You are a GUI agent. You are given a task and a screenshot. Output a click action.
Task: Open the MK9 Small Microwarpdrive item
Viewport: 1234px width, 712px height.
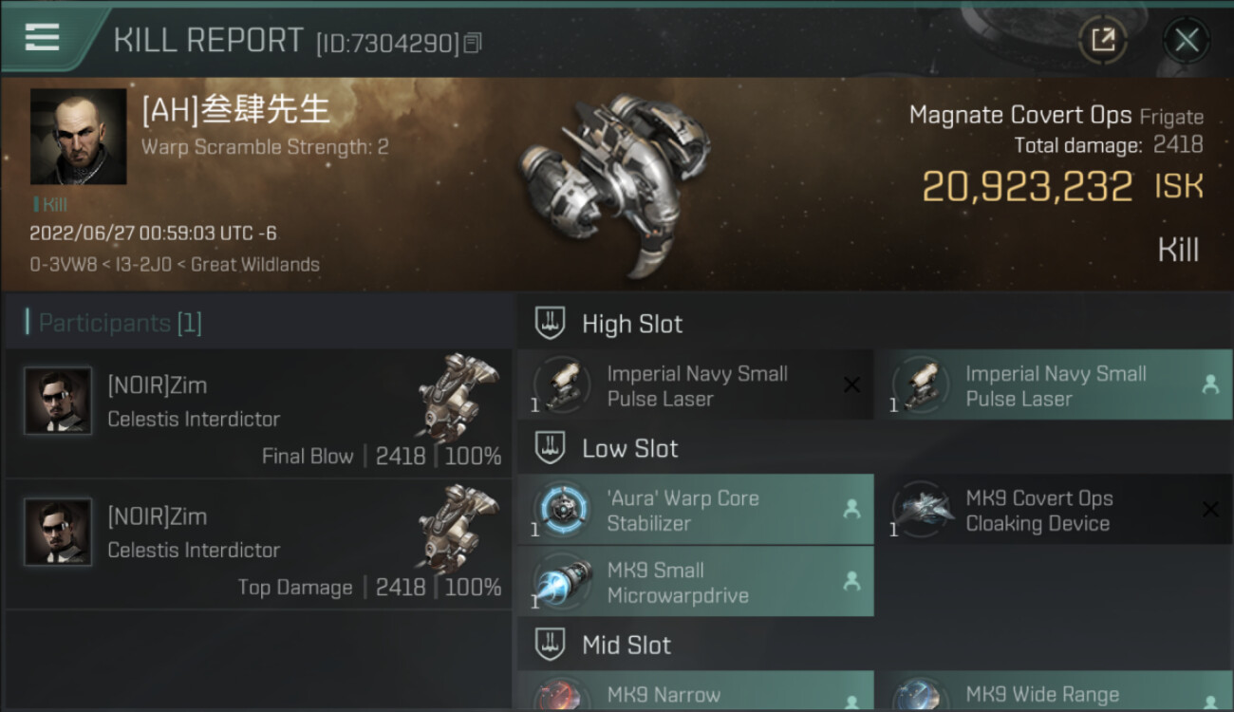[x=696, y=582]
